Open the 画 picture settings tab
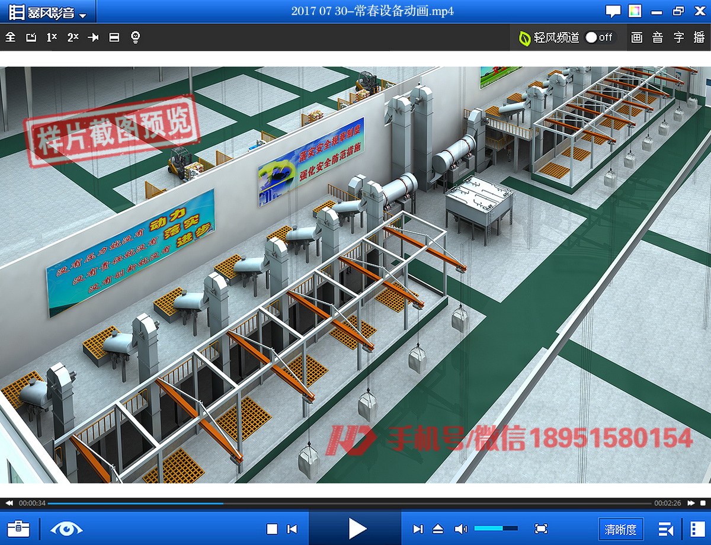This screenshot has width=711, height=545. click(637, 37)
